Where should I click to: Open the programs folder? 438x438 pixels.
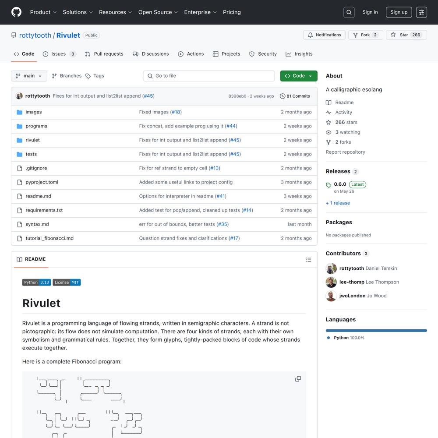(x=36, y=126)
